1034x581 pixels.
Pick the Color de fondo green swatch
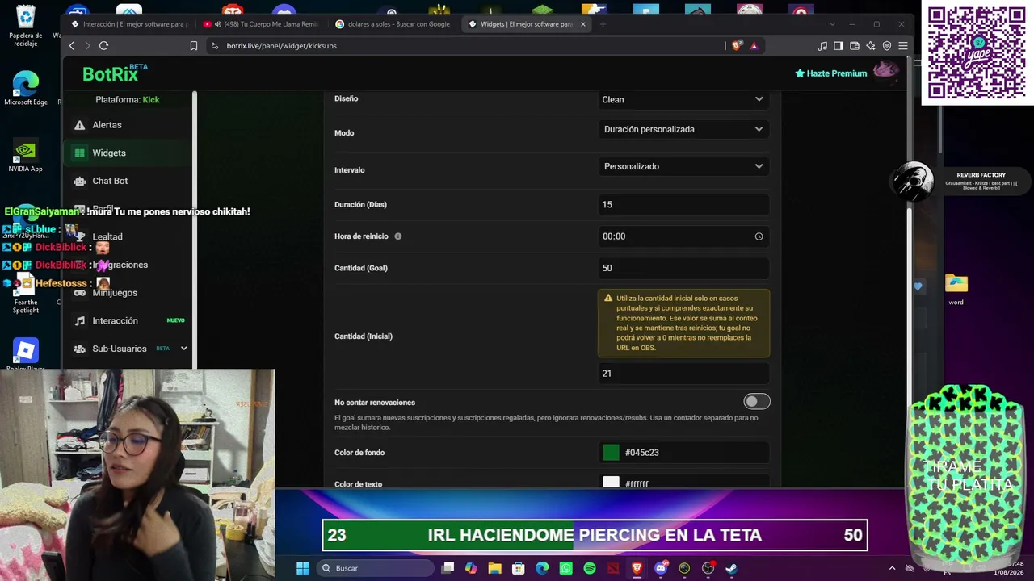point(611,453)
